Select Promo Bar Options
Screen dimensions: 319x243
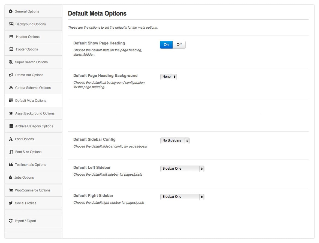click(34, 75)
